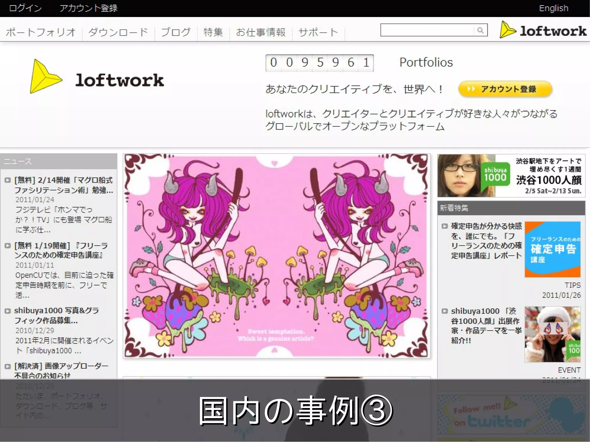Click the 新着特集 section header

pyautogui.click(x=511, y=208)
